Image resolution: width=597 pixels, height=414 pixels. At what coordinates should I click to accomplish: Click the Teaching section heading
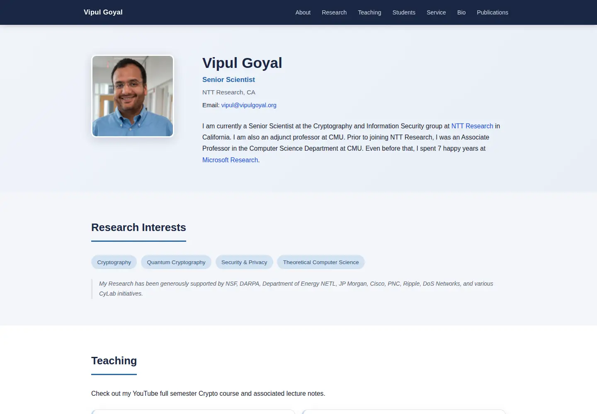pyautogui.click(x=114, y=361)
